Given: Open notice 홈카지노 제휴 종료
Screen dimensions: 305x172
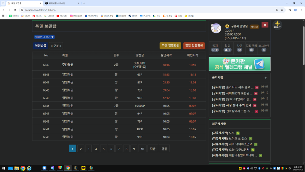Looking at the screenshot, I should tap(233, 87).
